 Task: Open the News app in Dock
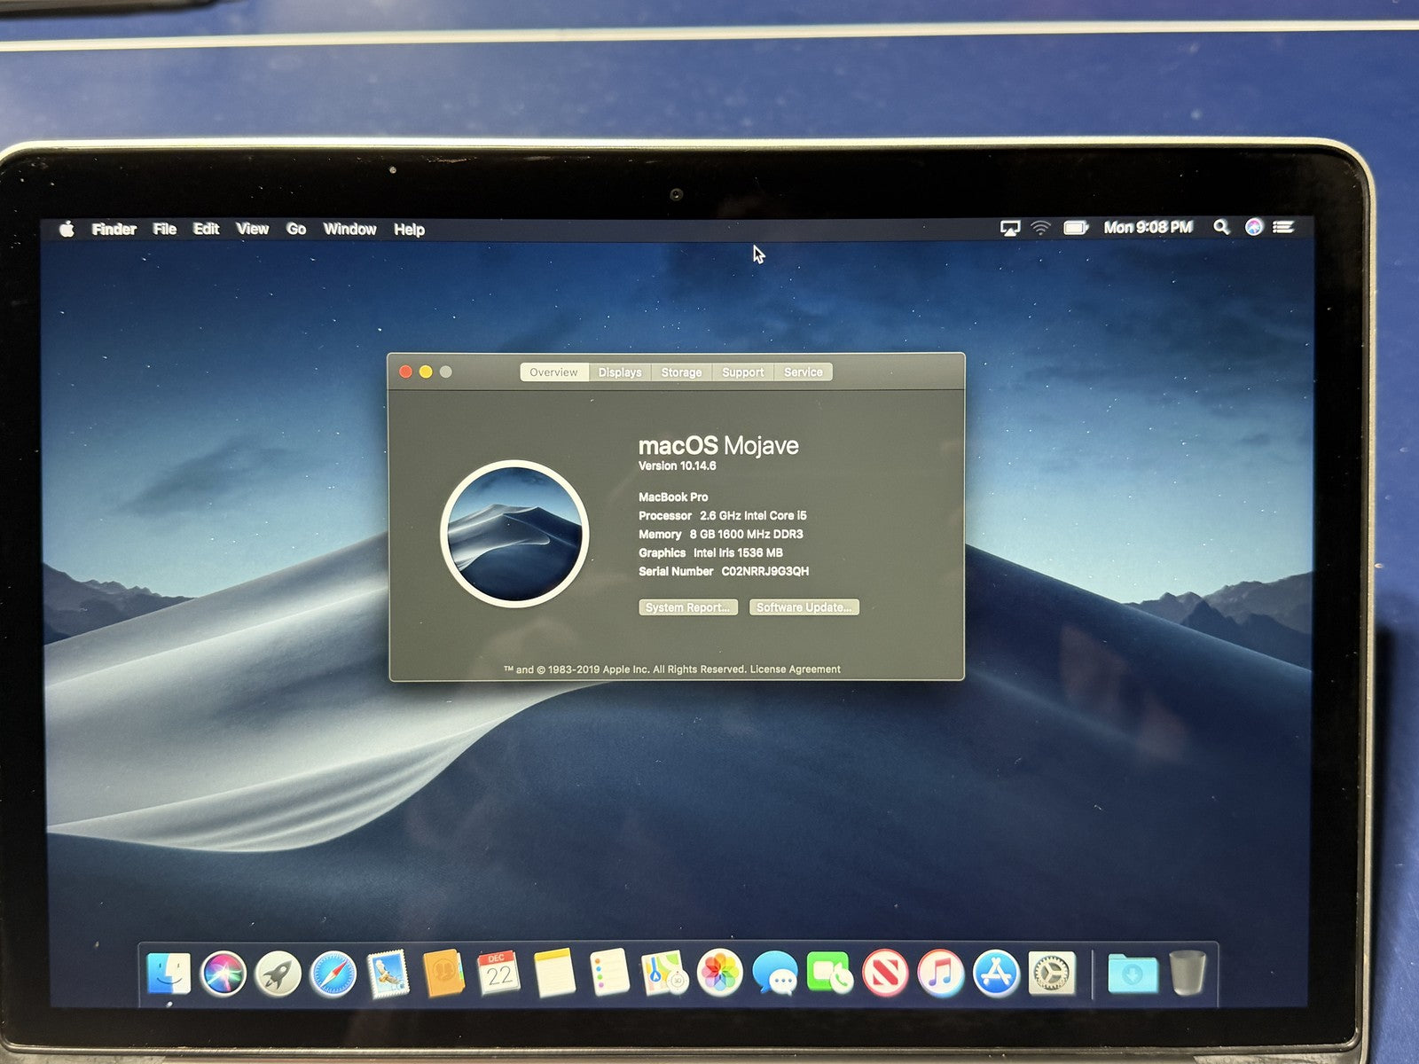[885, 974]
